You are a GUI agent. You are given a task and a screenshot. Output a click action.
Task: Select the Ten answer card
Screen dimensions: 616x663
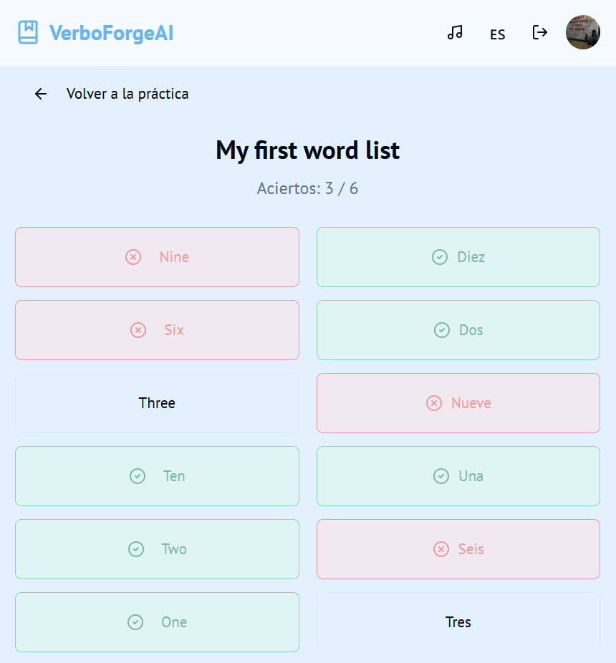[x=157, y=476]
